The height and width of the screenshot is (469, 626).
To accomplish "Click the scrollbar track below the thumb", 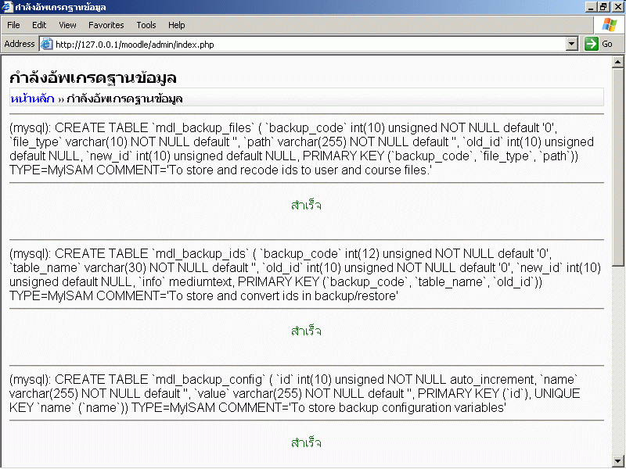I will (619, 360).
